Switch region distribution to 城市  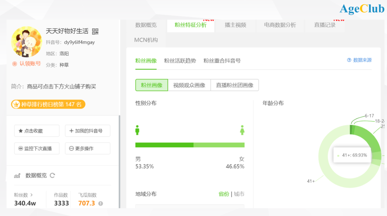pyautogui.click(x=239, y=194)
